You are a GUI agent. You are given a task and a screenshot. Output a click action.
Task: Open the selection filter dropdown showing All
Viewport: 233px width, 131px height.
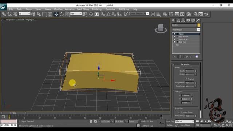point(24,14)
